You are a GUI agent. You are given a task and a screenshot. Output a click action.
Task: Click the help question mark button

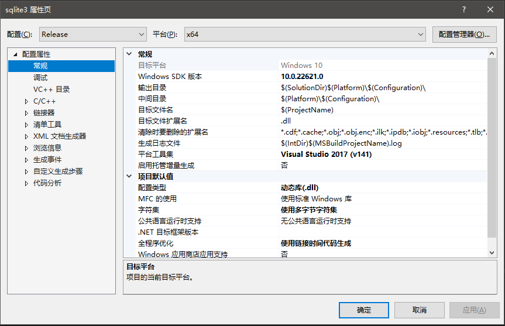tap(463, 9)
